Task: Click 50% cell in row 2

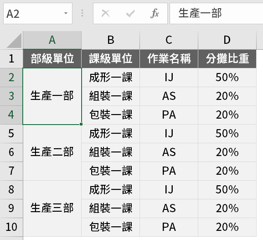Action: [x=227, y=78]
